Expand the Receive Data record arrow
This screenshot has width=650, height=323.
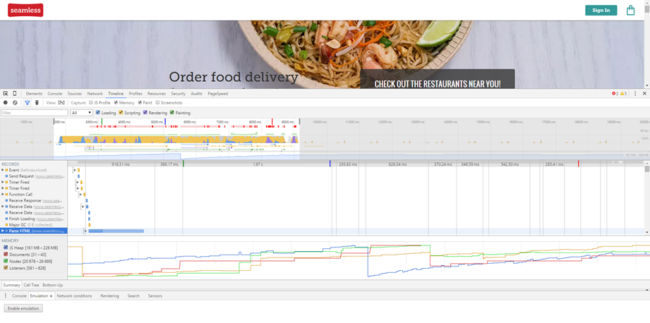click(x=3, y=206)
